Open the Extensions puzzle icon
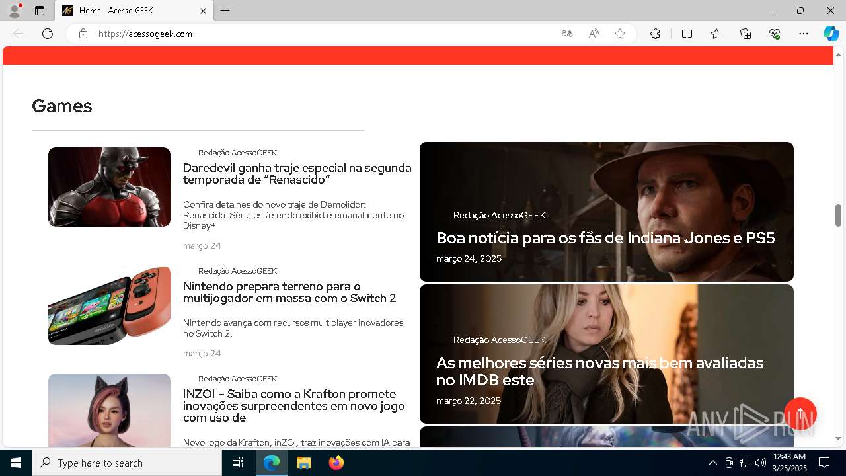The image size is (846, 476). (x=655, y=34)
